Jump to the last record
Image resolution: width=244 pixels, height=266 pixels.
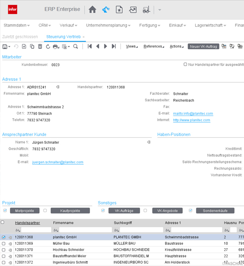pos(114,47)
